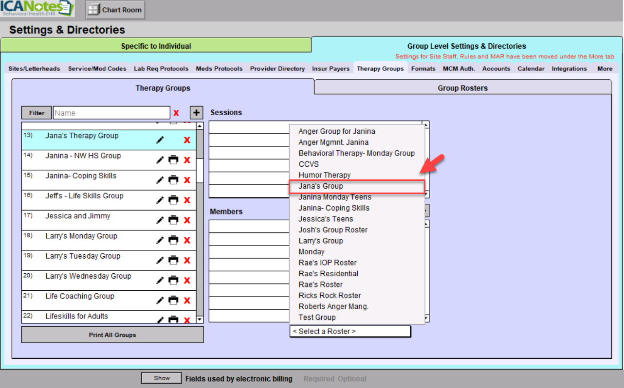Screen dimensions: 624x388
Task: Clear the filter with the red X
Action: tap(176, 113)
